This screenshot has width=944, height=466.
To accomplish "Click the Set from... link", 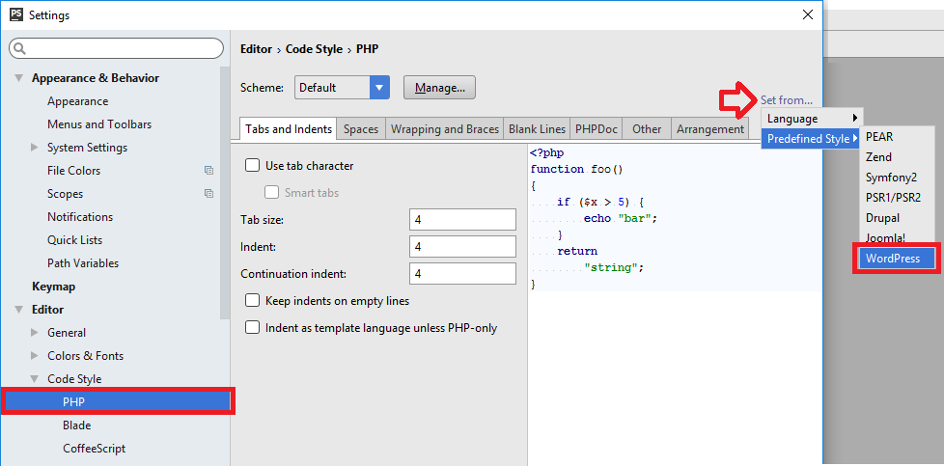I will (x=787, y=100).
